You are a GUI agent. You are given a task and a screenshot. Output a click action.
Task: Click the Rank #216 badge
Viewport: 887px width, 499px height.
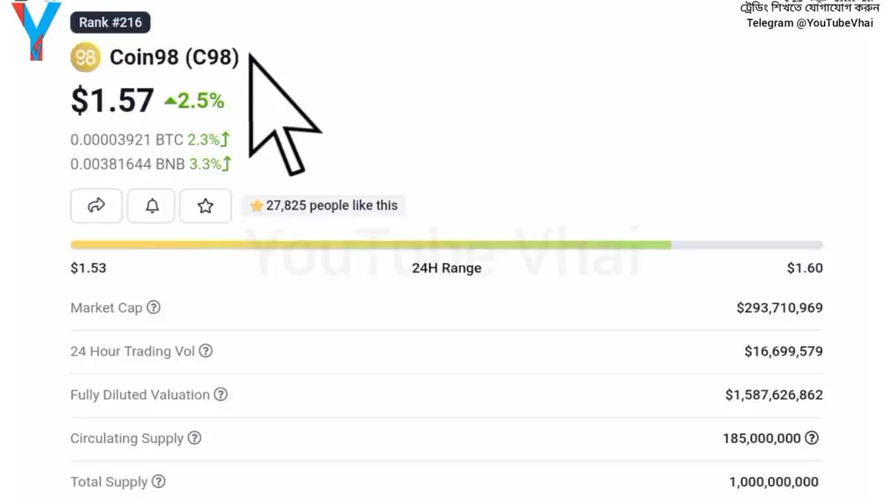click(x=110, y=22)
